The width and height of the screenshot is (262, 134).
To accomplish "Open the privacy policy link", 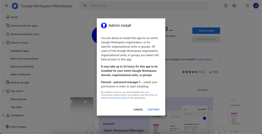I will (x=120, y=98).
